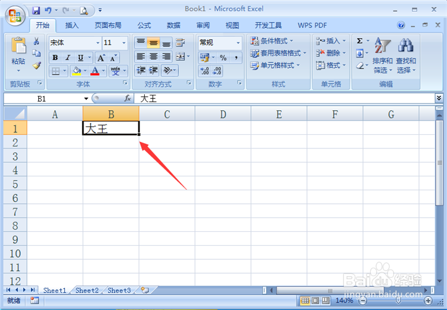Open the Sheet3 worksheet tab

[119, 290]
